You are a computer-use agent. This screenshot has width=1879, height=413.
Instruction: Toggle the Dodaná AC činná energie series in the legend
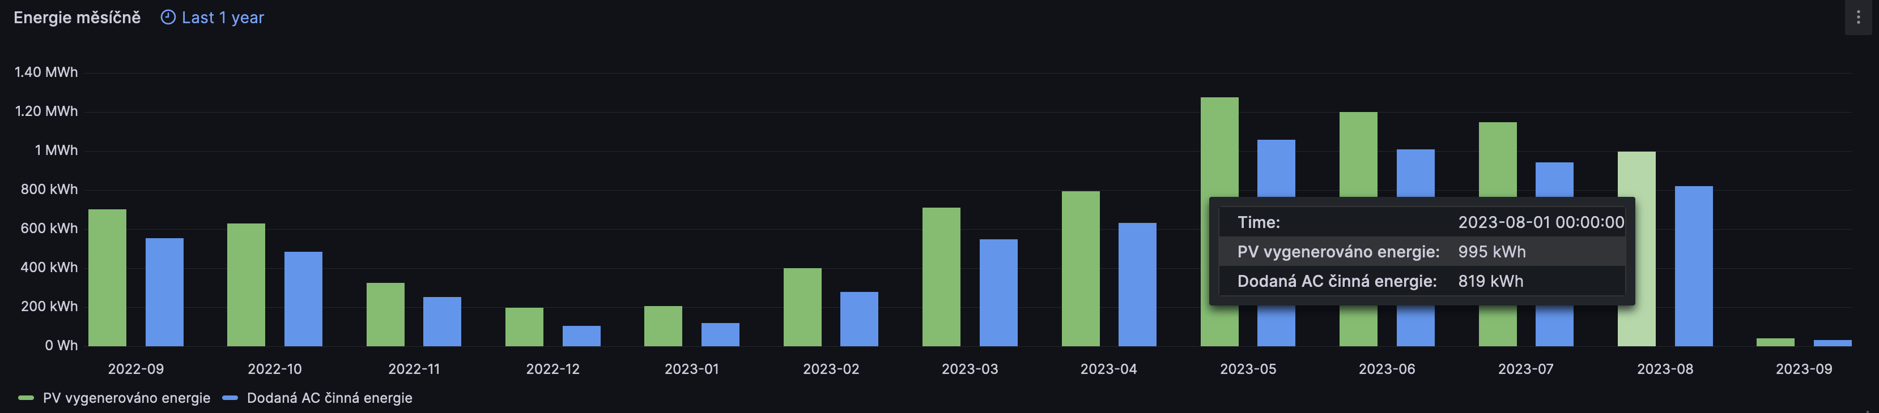click(330, 398)
